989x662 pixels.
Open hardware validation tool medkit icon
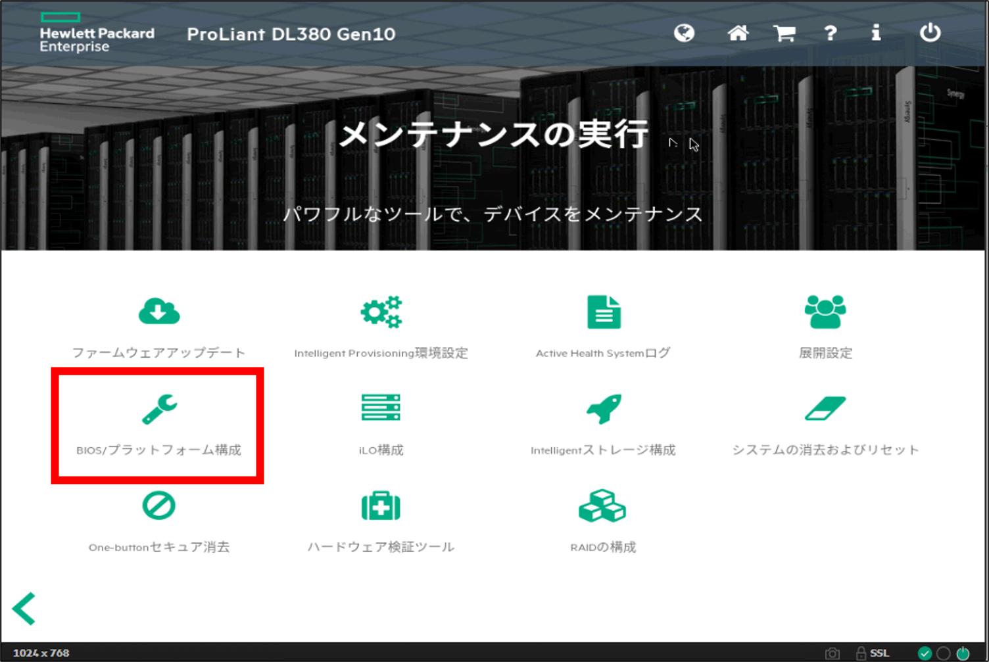point(381,506)
